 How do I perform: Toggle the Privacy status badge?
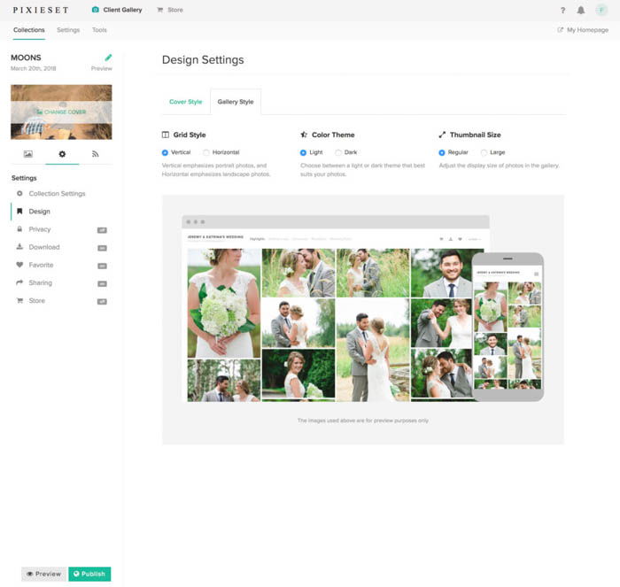(102, 230)
